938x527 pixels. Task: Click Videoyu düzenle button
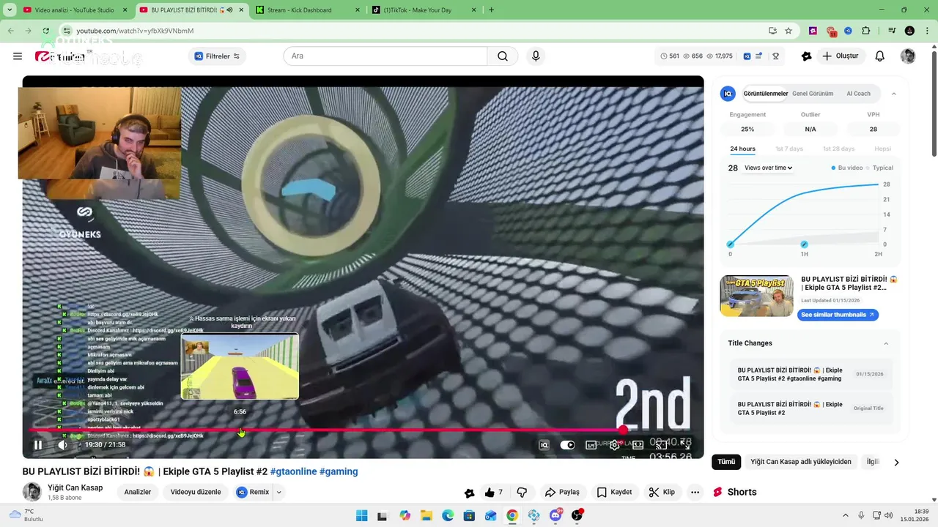(x=196, y=493)
